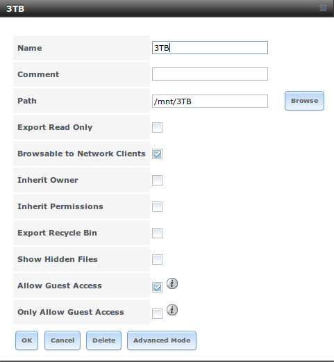Click info icon beside Only Allow Guest Access
This screenshot has height=362, width=334.
click(x=172, y=310)
